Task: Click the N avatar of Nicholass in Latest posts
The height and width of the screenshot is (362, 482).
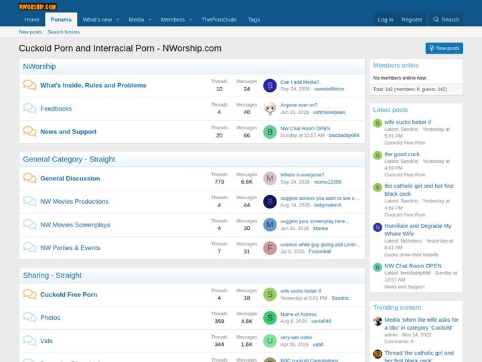Action: pyautogui.click(x=378, y=227)
